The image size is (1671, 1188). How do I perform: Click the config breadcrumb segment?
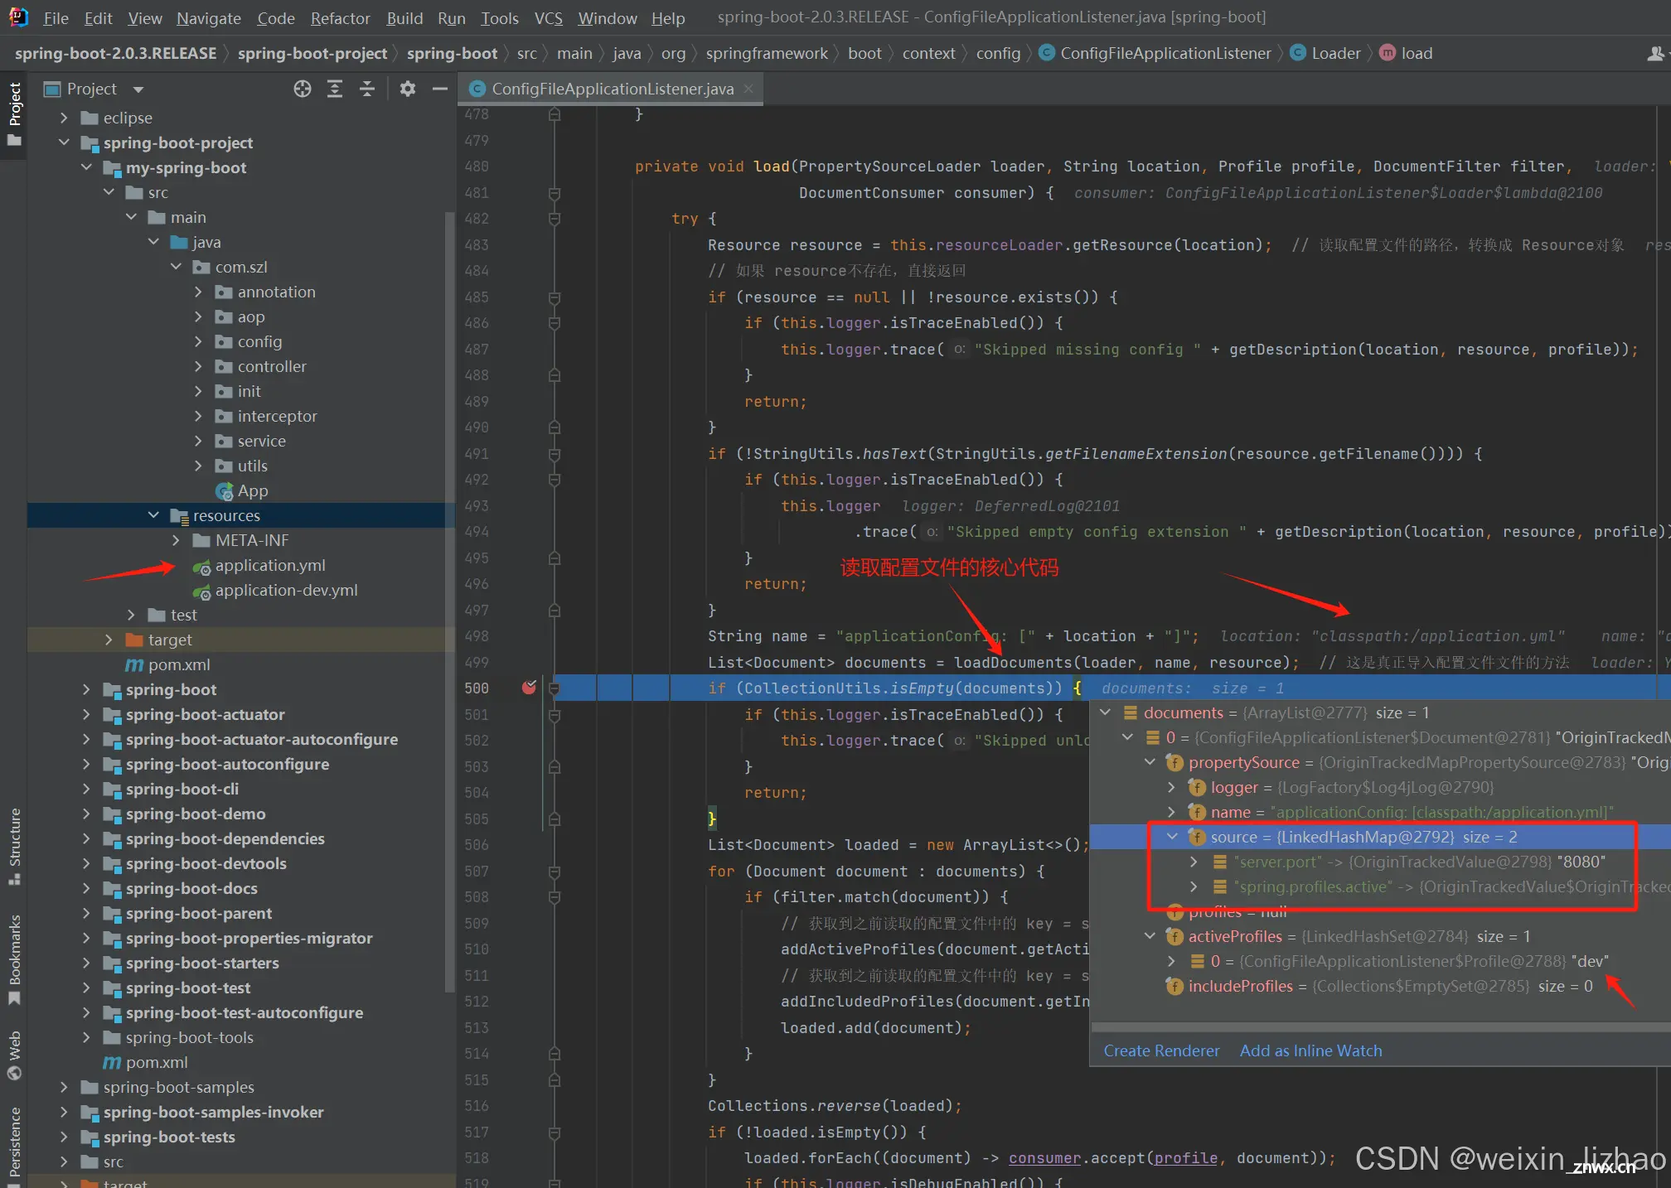coord(998,53)
